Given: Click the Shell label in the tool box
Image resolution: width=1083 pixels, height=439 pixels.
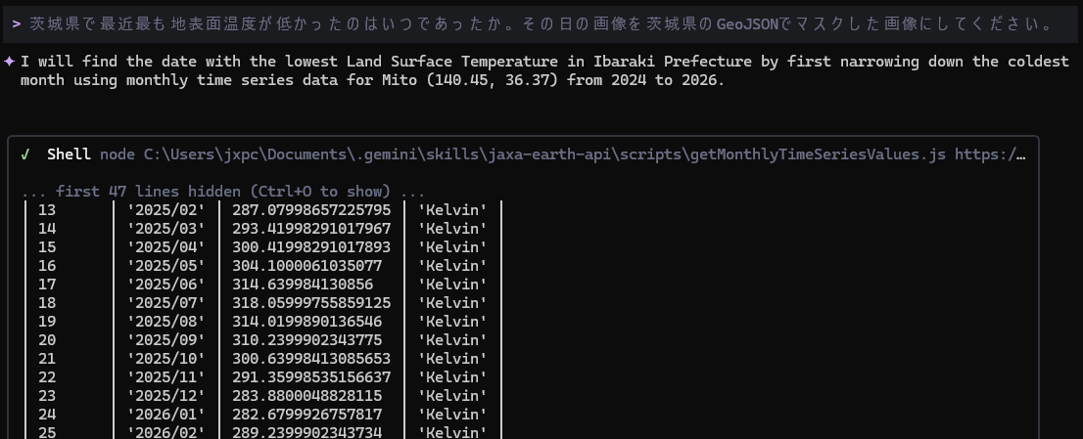Looking at the screenshot, I should coord(69,154).
